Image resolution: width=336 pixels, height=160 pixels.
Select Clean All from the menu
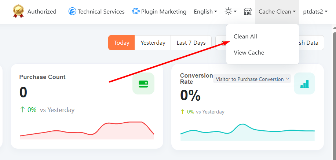[245, 37]
